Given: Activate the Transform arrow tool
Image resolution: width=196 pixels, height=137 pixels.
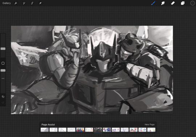Looking at the screenshot, I should pyautogui.click(x=40, y=3).
